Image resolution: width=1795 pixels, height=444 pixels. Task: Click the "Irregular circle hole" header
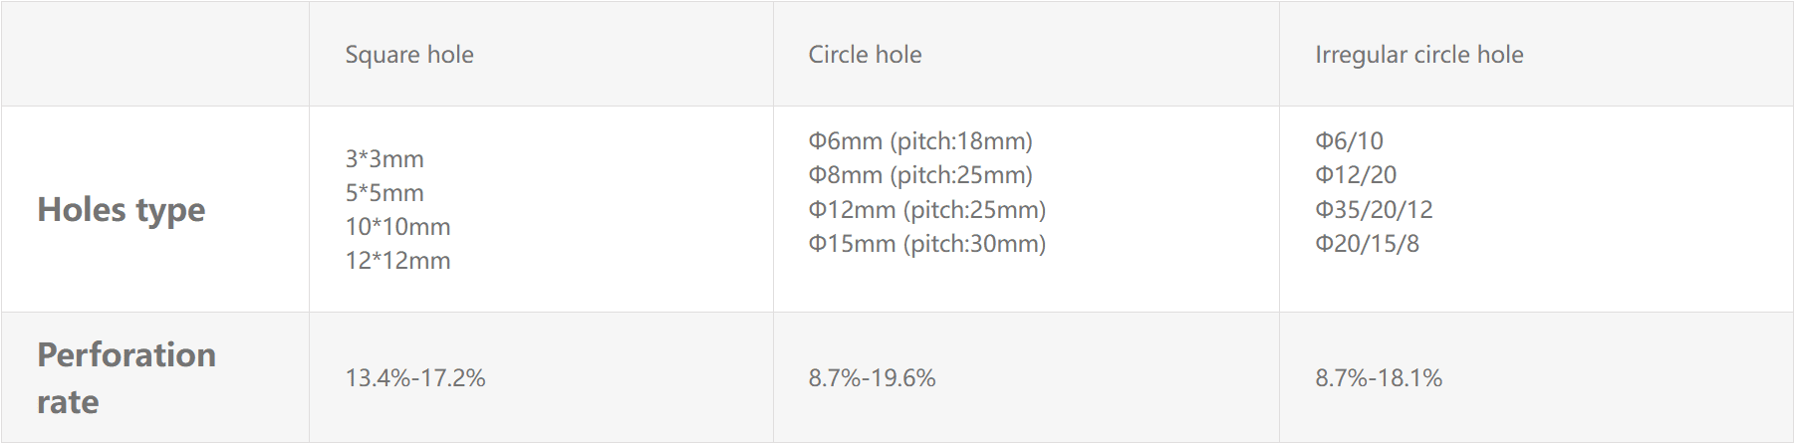pyautogui.click(x=1418, y=55)
